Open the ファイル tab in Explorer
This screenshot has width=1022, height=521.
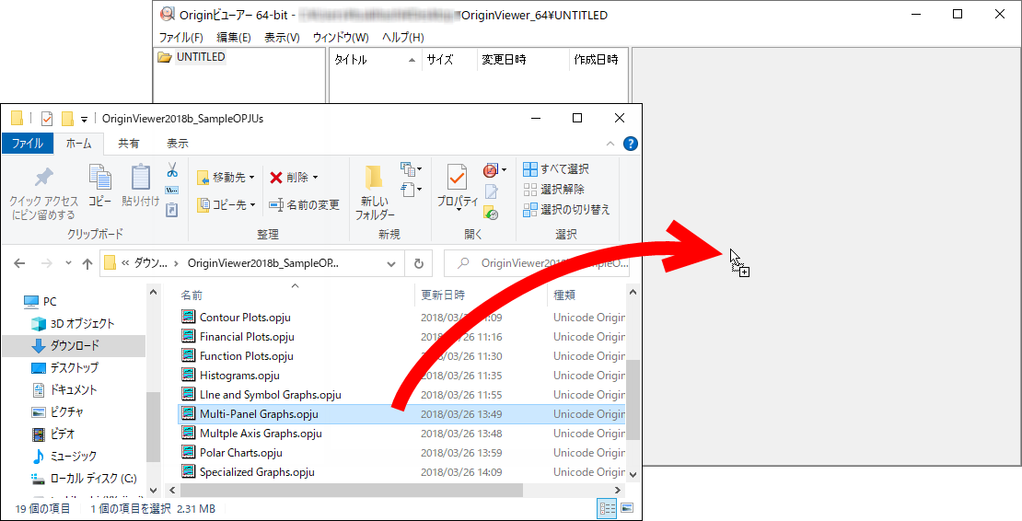pyautogui.click(x=28, y=144)
